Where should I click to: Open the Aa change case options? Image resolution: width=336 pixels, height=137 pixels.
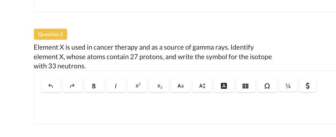pyautogui.click(x=181, y=86)
